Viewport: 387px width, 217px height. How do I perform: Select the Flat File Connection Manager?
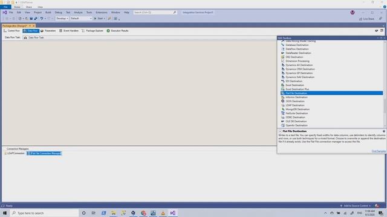pos(44,153)
